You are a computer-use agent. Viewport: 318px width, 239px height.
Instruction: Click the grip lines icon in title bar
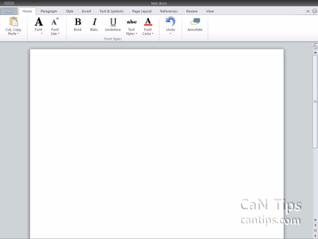[9, 3]
